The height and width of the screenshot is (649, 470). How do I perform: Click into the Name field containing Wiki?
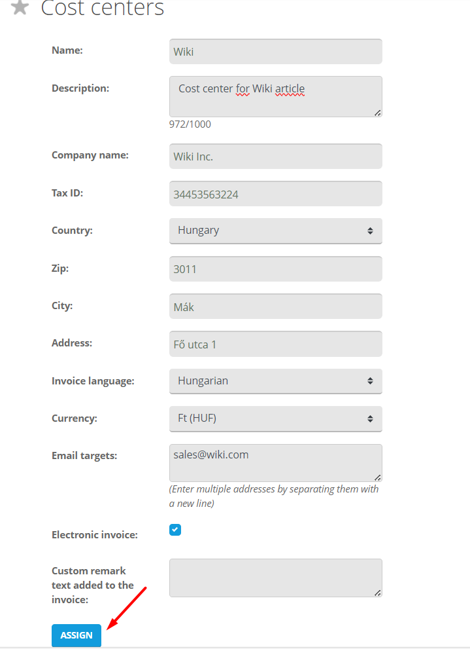[x=275, y=52]
